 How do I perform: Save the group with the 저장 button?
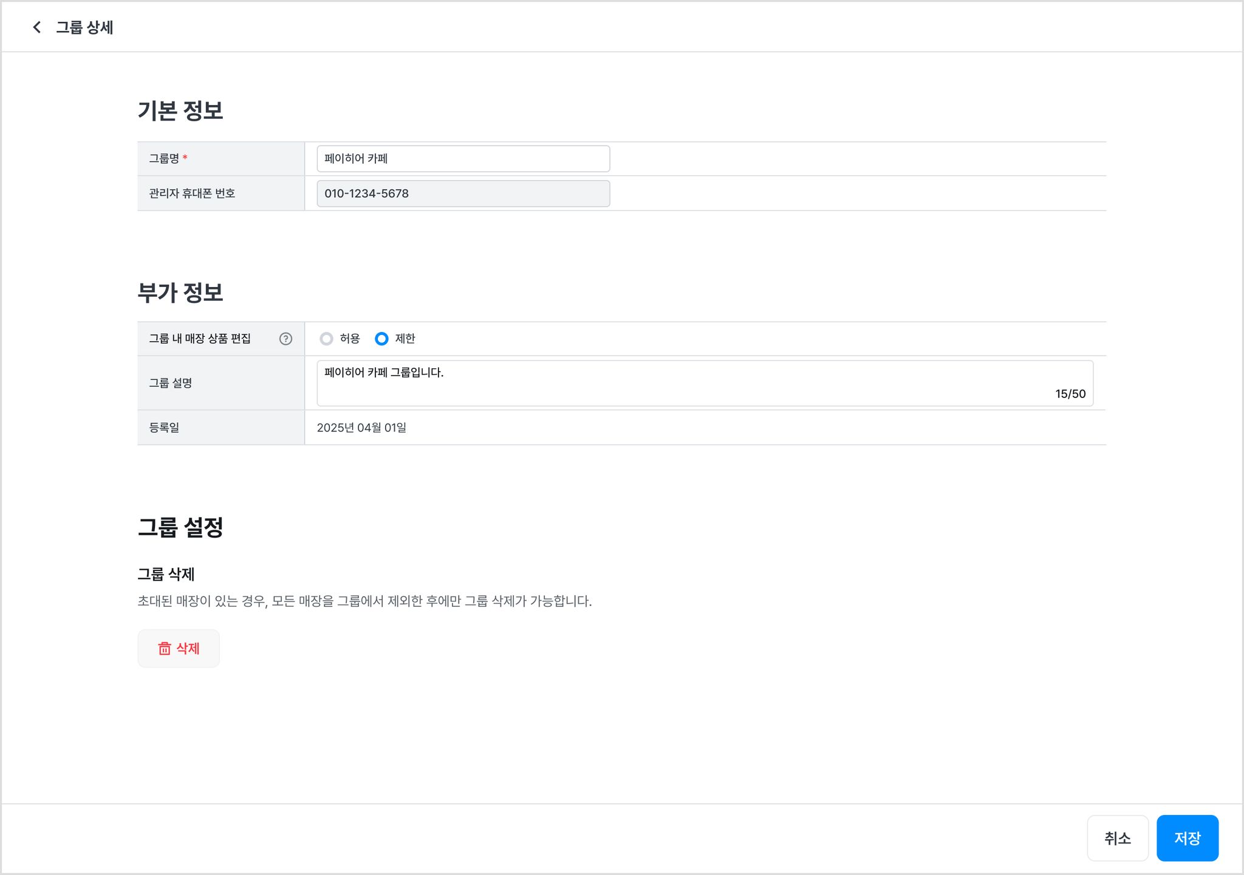1188,838
